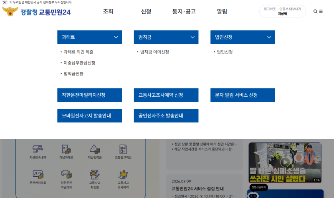The image size is (334, 198).
Task: Click the 로그아웃 link
Action: pyautogui.click(x=270, y=9)
